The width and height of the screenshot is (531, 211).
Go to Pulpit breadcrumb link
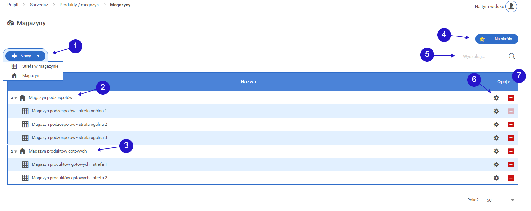[x=13, y=5]
